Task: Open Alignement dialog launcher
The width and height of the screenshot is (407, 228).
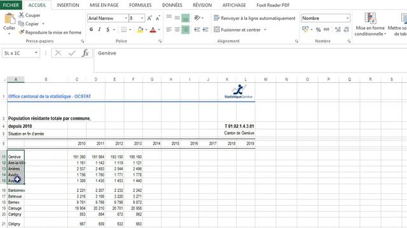Action: [296, 41]
